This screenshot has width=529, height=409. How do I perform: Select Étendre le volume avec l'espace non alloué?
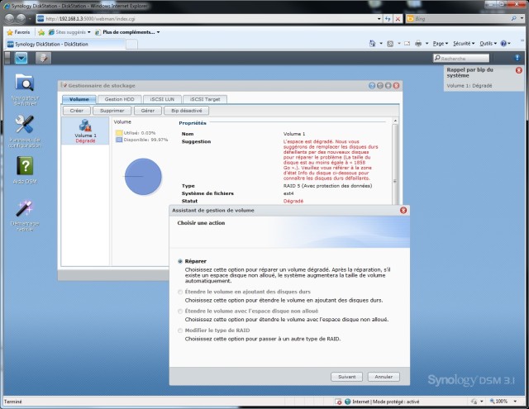(x=180, y=312)
